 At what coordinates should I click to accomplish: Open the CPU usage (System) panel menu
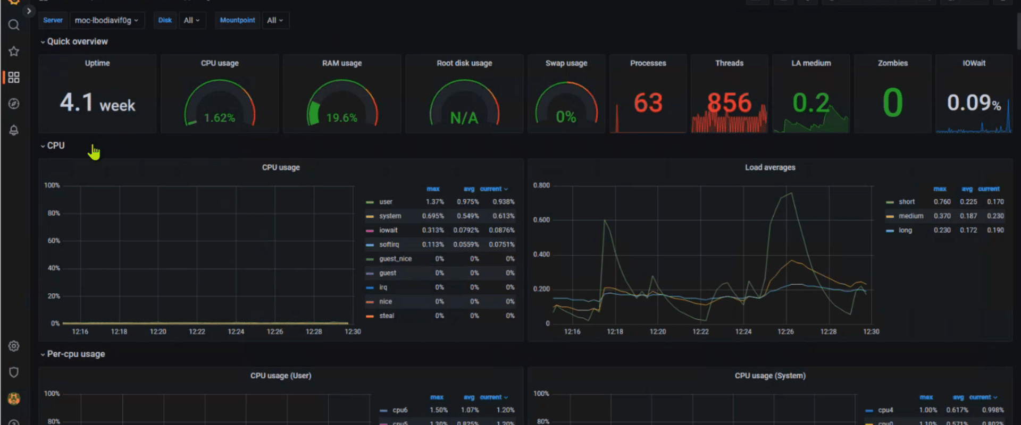point(770,376)
